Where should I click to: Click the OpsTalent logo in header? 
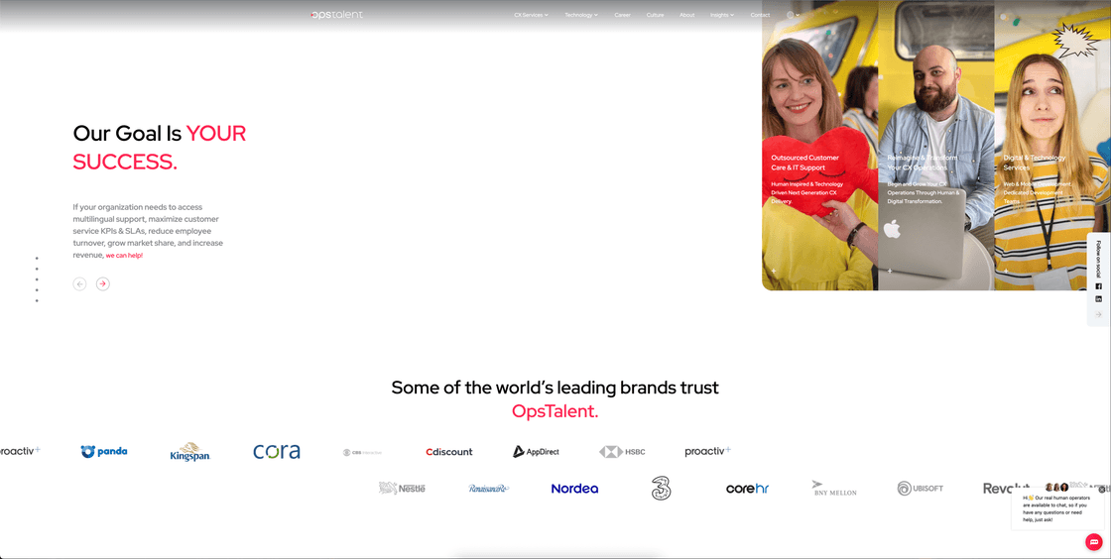pos(336,15)
